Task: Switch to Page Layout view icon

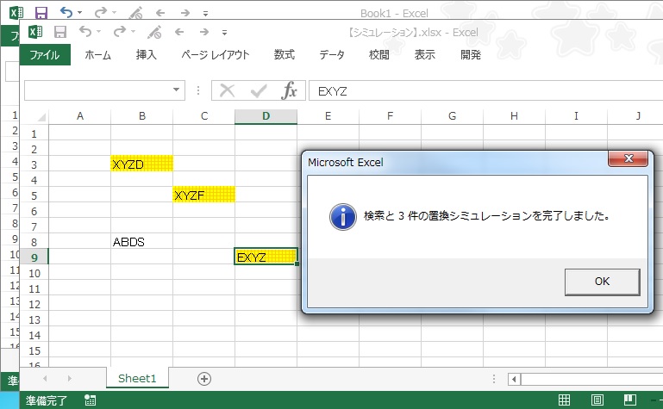Action: click(x=597, y=400)
